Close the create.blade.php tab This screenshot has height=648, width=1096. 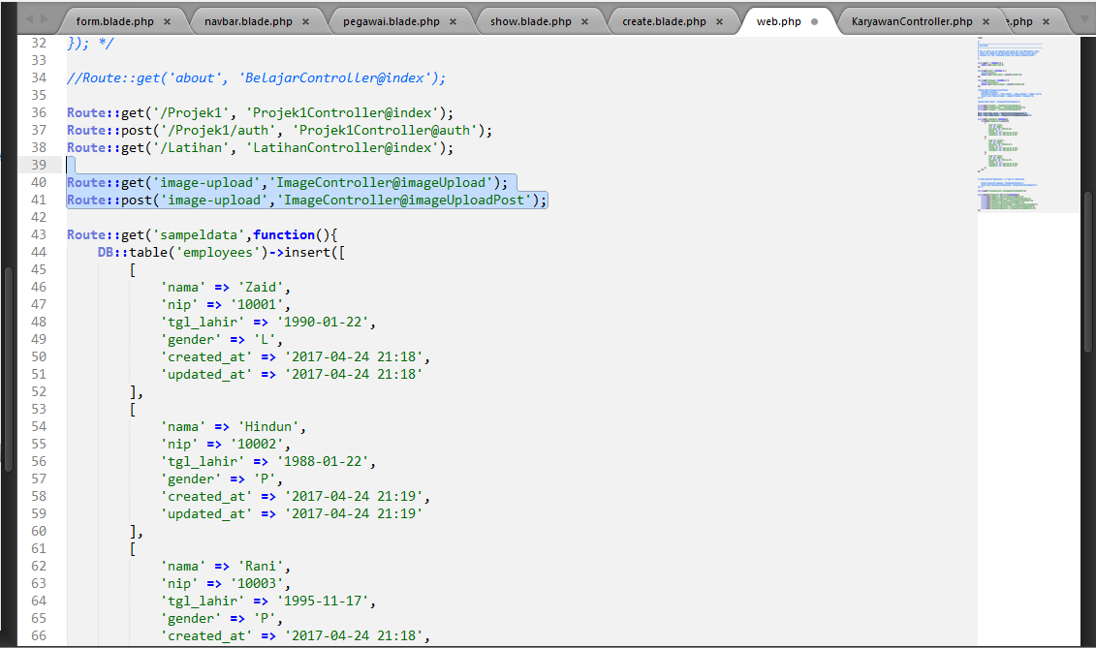[x=719, y=21]
